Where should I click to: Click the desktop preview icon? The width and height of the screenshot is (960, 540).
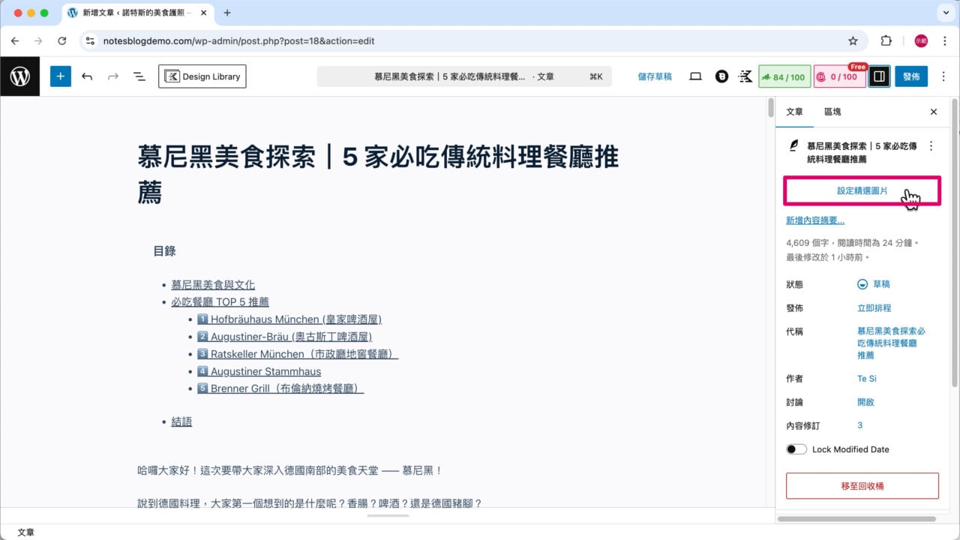point(695,76)
